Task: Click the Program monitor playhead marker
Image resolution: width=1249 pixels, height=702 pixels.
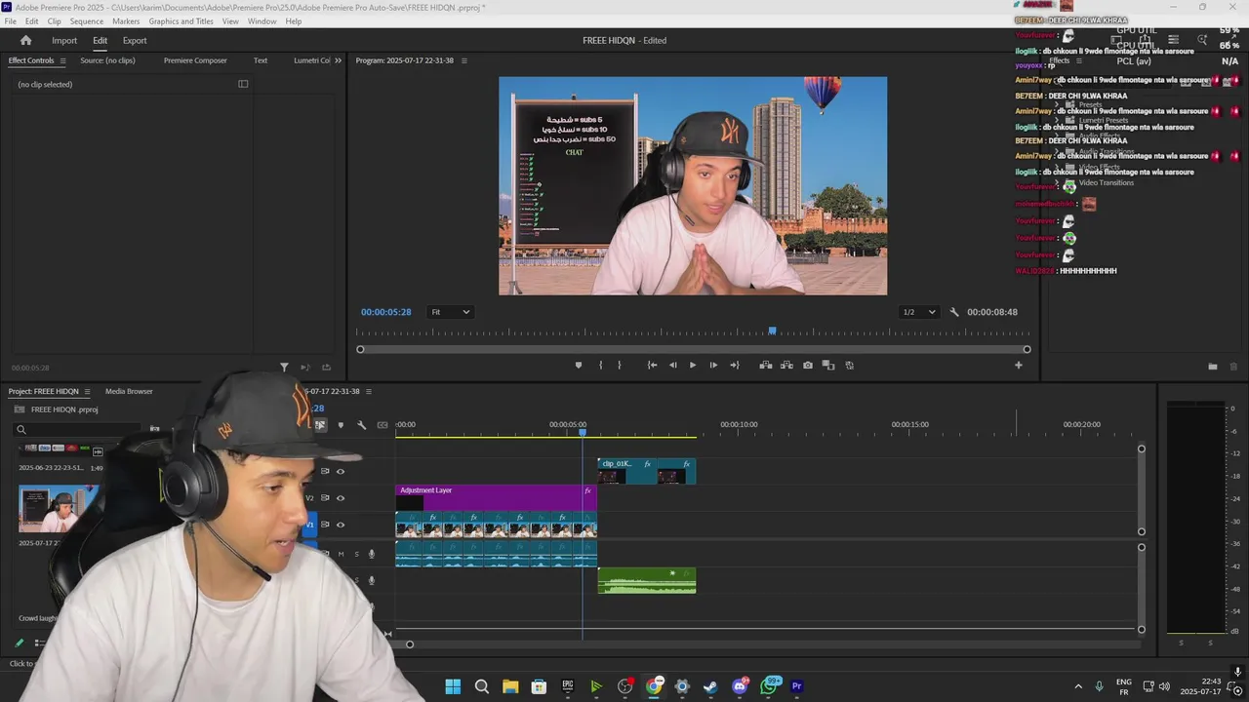Action: coord(772,331)
